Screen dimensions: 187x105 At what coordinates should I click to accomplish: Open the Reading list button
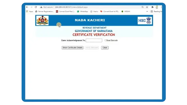(156, 11)
